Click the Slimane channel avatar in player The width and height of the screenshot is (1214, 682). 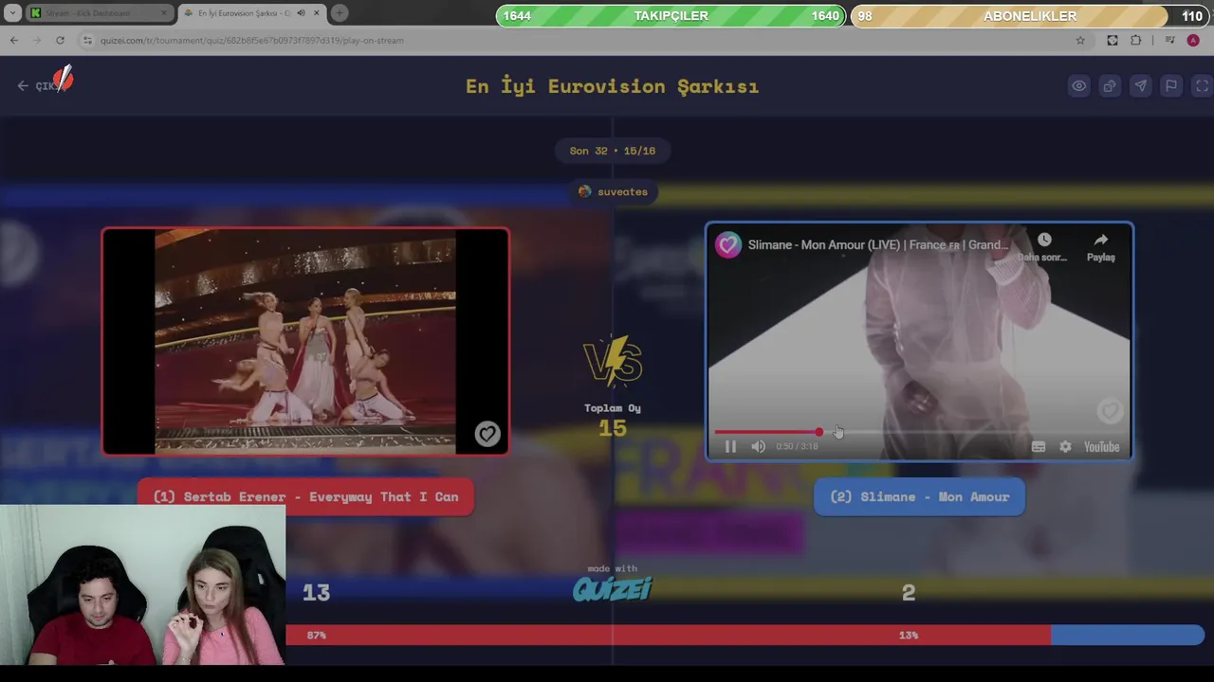pos(728,244)
